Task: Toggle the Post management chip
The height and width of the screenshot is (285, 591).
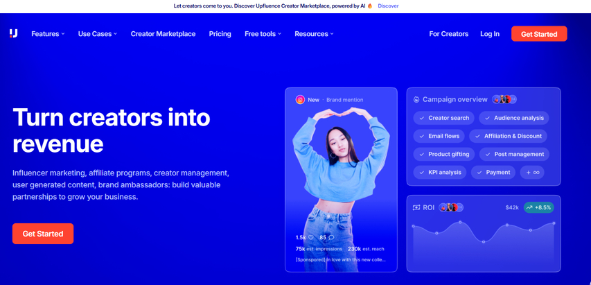Action: coord(514,154)
